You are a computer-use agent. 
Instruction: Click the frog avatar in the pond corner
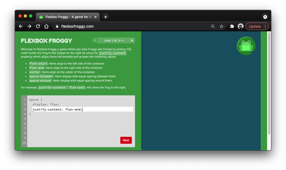(246, 46)
